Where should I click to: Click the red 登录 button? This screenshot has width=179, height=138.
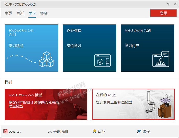[163, 13]
